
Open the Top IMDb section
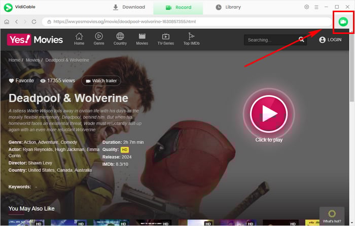pyautogui.click(x=192, y=39)
